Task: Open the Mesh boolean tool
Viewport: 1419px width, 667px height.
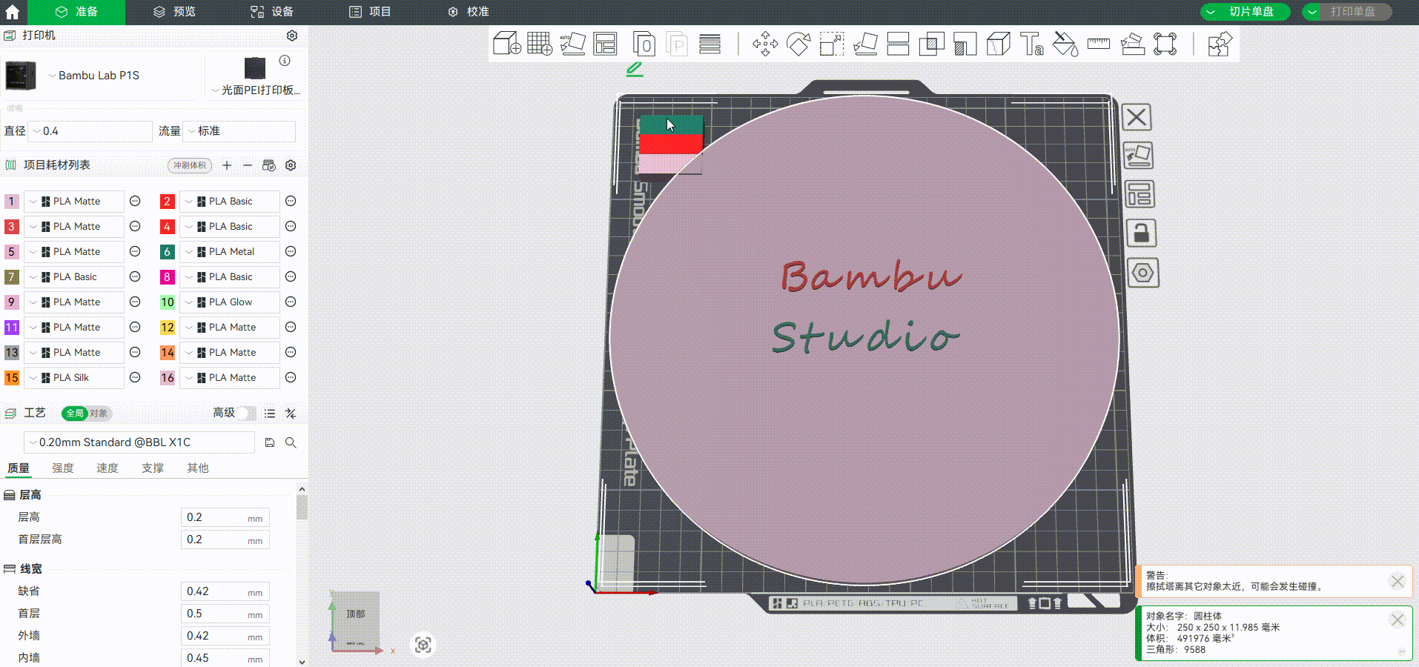Action: [931, 44]
